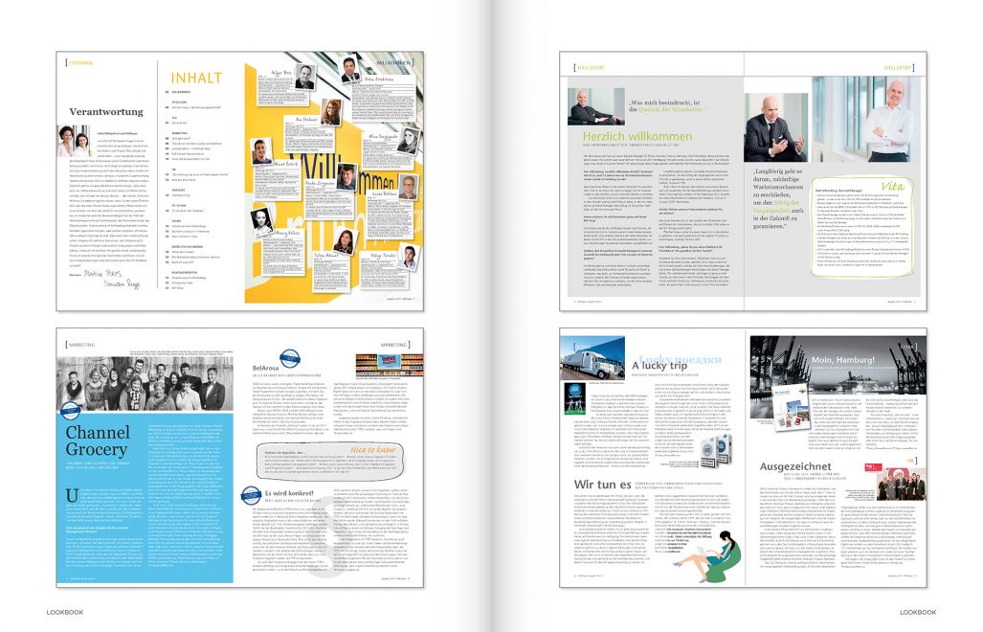Open the black-and-white team group photo
The height and width of the screenshot is (632, 983).
pos(145,384)
